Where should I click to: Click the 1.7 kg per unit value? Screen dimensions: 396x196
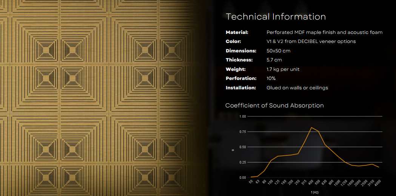pyautogui.click(x=283, y=69)
